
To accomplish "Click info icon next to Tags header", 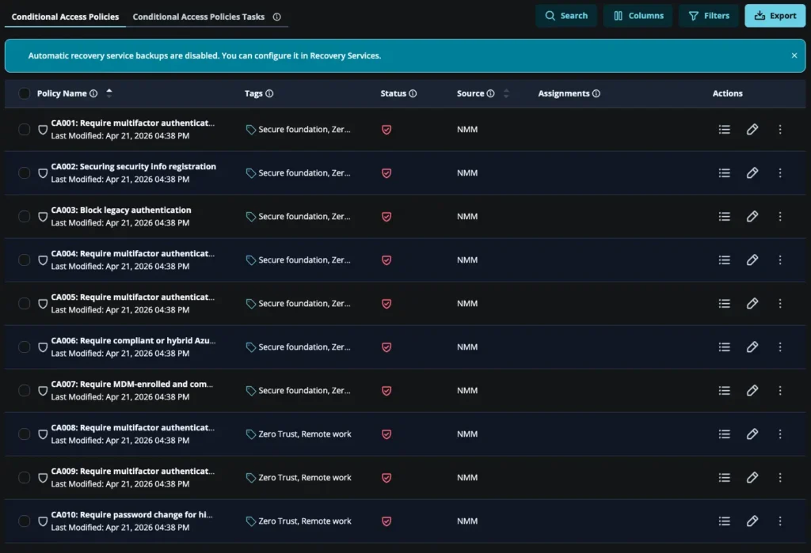I will click(x=269, y=93).
